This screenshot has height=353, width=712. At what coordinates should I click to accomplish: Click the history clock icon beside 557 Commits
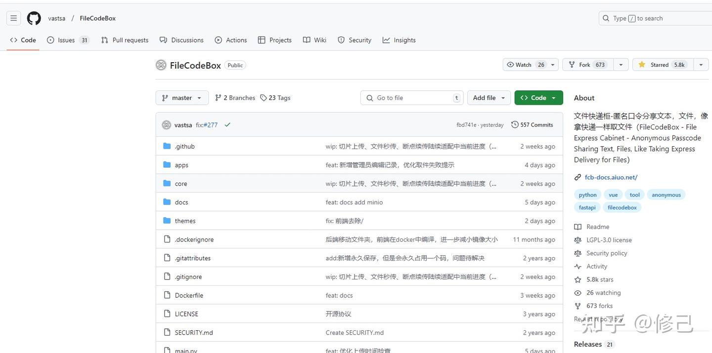pos(515,125)
